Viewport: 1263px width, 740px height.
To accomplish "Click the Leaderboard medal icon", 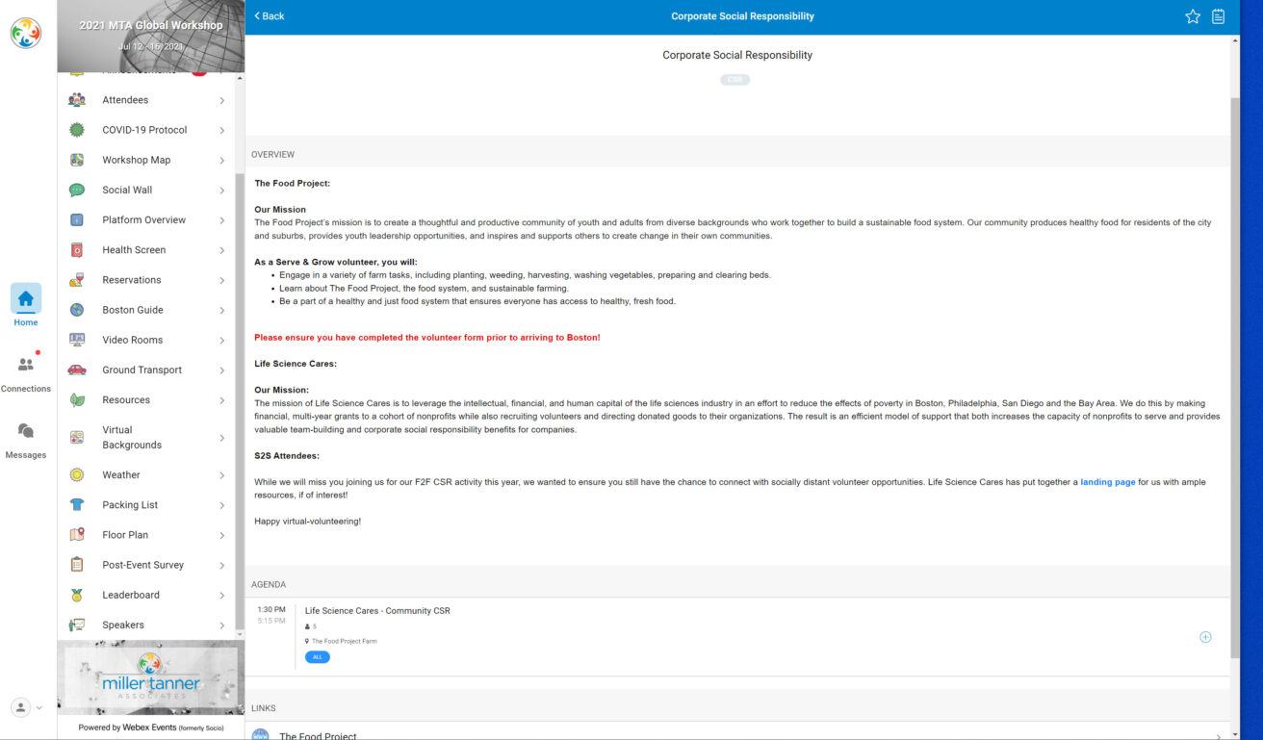I will (x=77, y=596).
